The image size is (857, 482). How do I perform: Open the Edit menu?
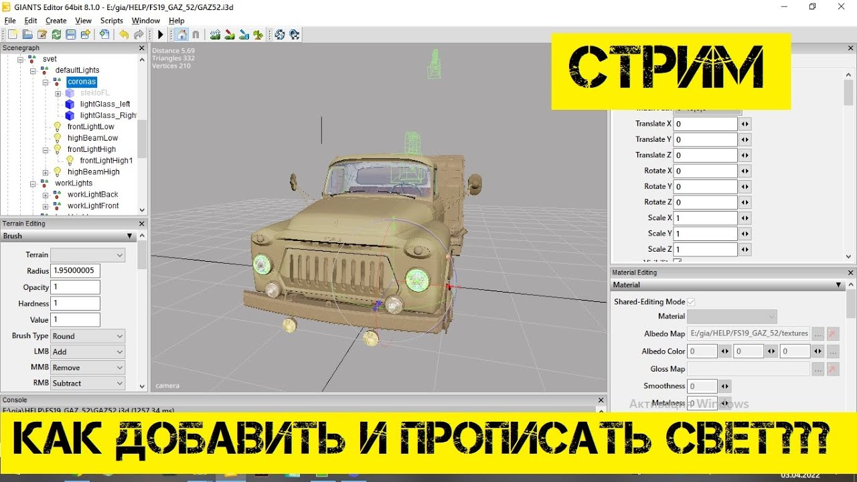(31, 21)
